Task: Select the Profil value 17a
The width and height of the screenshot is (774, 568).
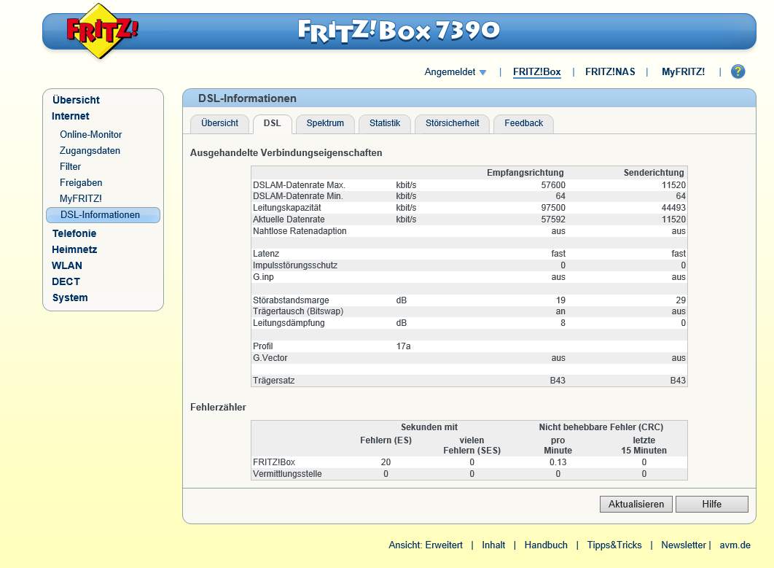Action: coord(403,346)
